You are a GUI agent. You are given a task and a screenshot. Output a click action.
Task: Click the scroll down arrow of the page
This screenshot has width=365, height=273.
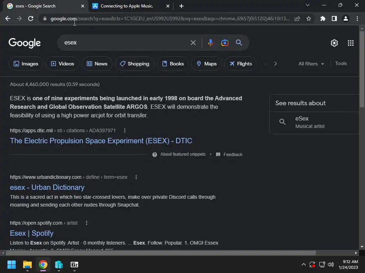362,247
